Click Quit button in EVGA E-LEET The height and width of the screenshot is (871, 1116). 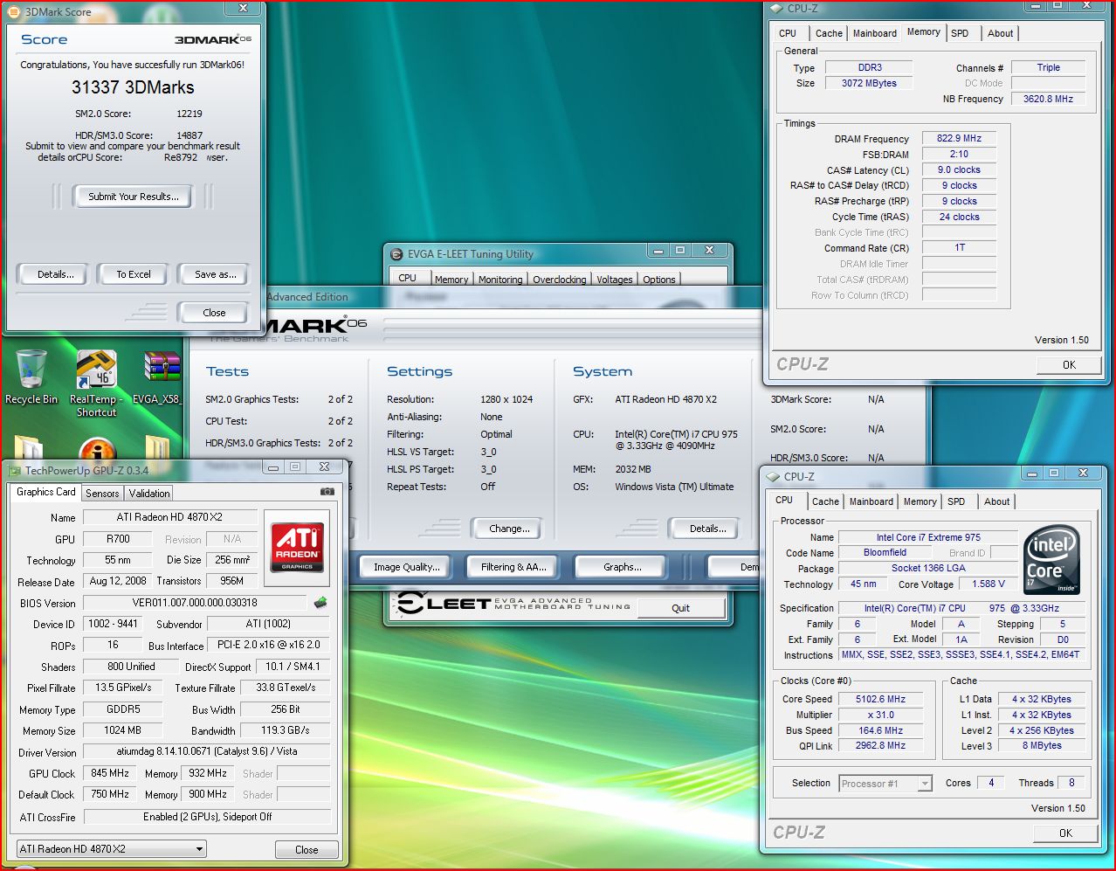tap(680, 608)
